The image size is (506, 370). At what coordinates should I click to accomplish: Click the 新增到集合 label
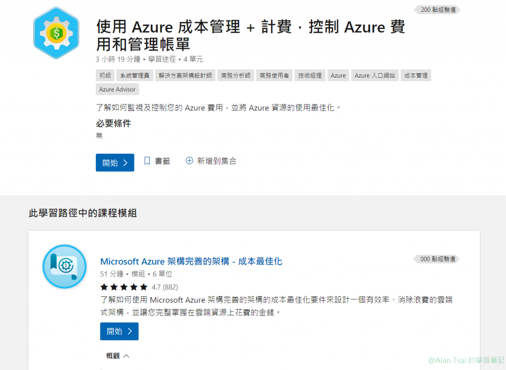coord(217,161)
